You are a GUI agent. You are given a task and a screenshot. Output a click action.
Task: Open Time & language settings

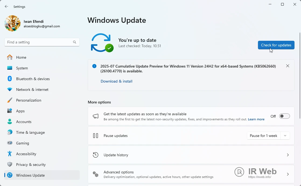[x=42, y=132]
